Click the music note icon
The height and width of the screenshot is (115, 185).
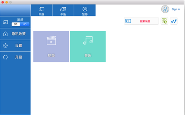pos(88,40)
